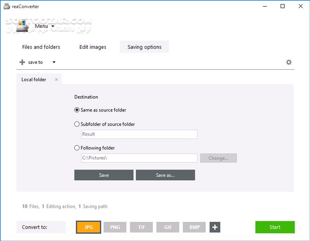Viewport: 310px width, 241px height.
Task: Add another output format with plus button
Action: click(215, 227)
